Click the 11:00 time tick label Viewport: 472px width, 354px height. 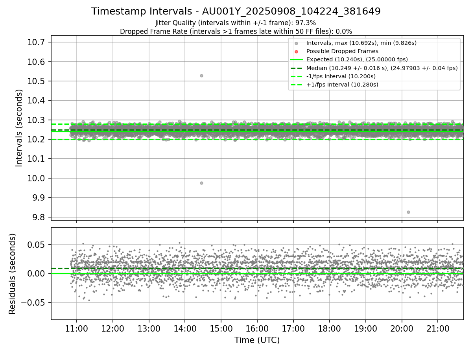(77, 328)
